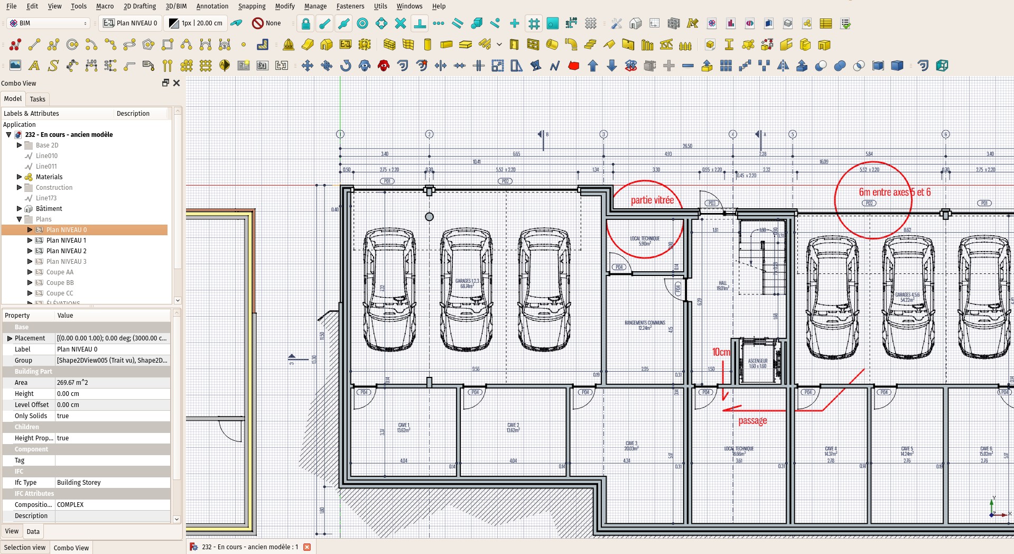Open the Annotation menu

(x=212, y=6)
